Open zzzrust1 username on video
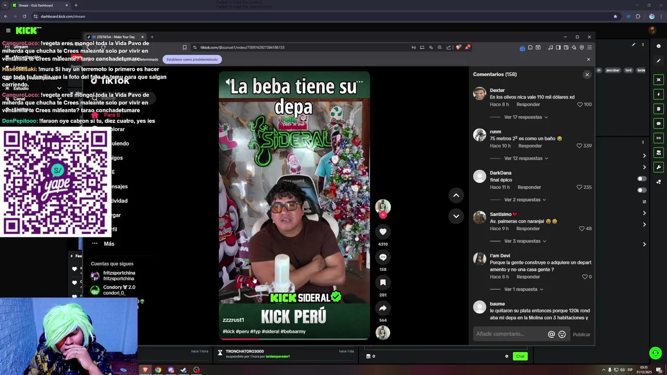 [x=233, y=320]
